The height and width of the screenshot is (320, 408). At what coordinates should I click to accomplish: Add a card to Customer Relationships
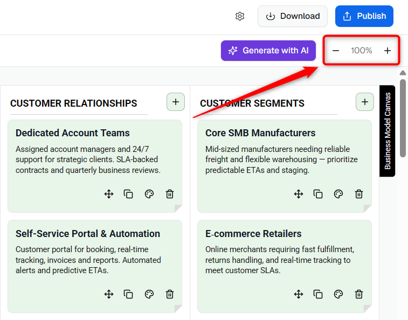pos(176,102)
